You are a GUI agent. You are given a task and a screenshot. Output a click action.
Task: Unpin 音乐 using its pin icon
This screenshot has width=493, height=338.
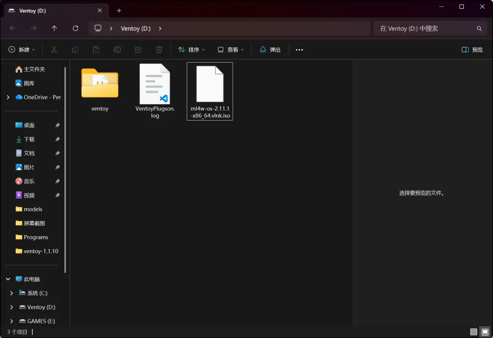tap(57, 181)
